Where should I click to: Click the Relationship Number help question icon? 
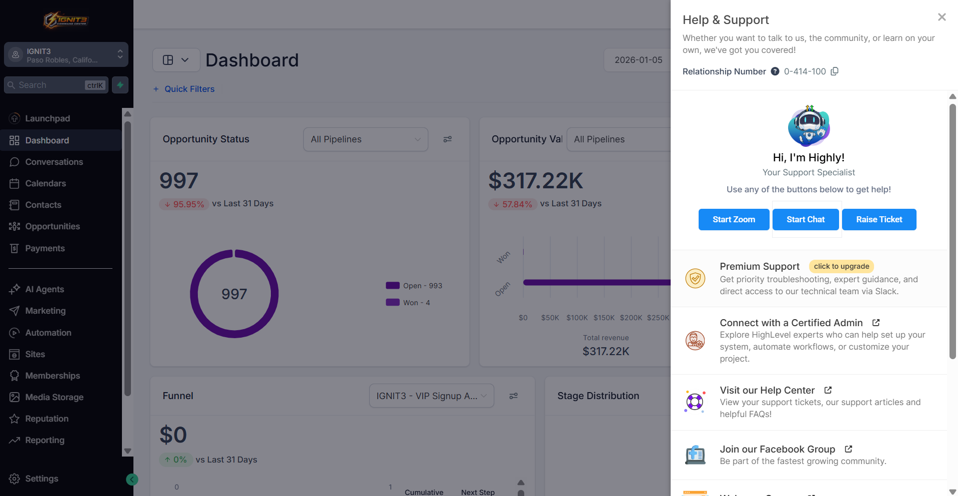(775, 71)
